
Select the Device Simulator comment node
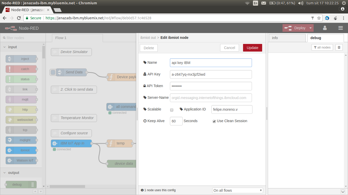(x=71, y=52)
